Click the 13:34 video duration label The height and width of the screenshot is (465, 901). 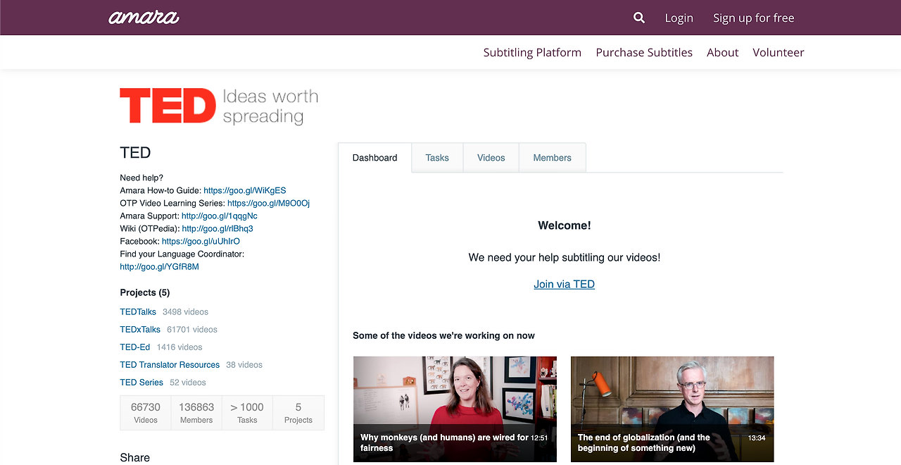pos(757,438)
